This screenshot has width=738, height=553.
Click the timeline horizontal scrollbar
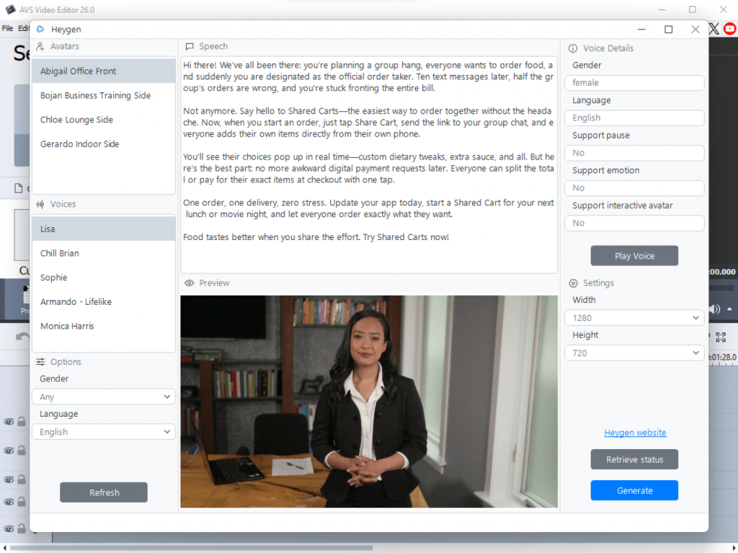pos(190,548)
